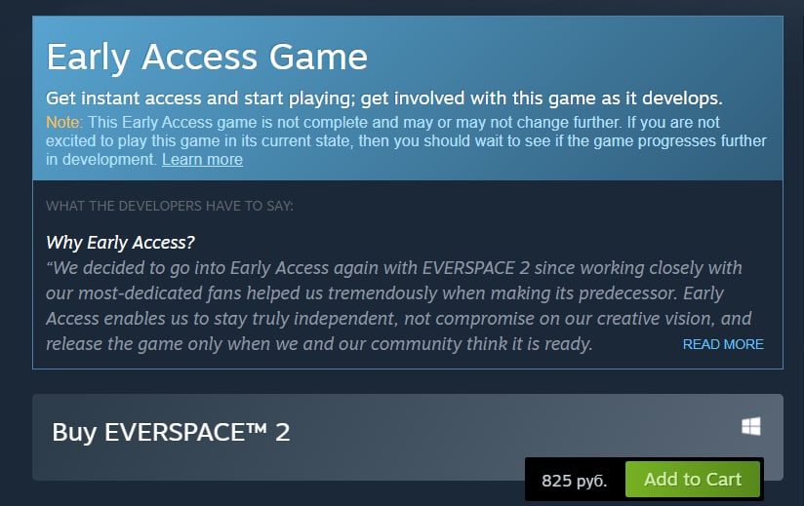The width and height of the screenshot is (804, 506).
Task: Click the 825 руб. price label
Action: (575, 481)
